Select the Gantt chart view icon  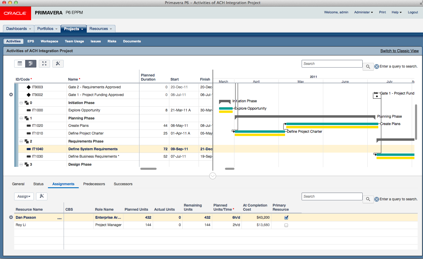pos(31,63)
